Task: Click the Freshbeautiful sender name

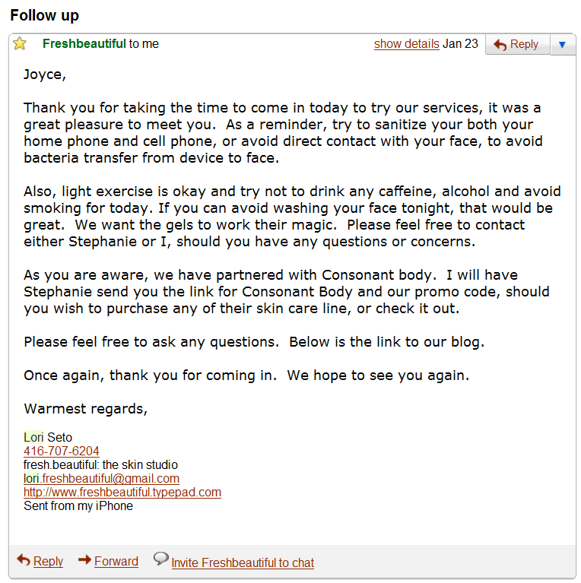Action: tap(84, 43)
